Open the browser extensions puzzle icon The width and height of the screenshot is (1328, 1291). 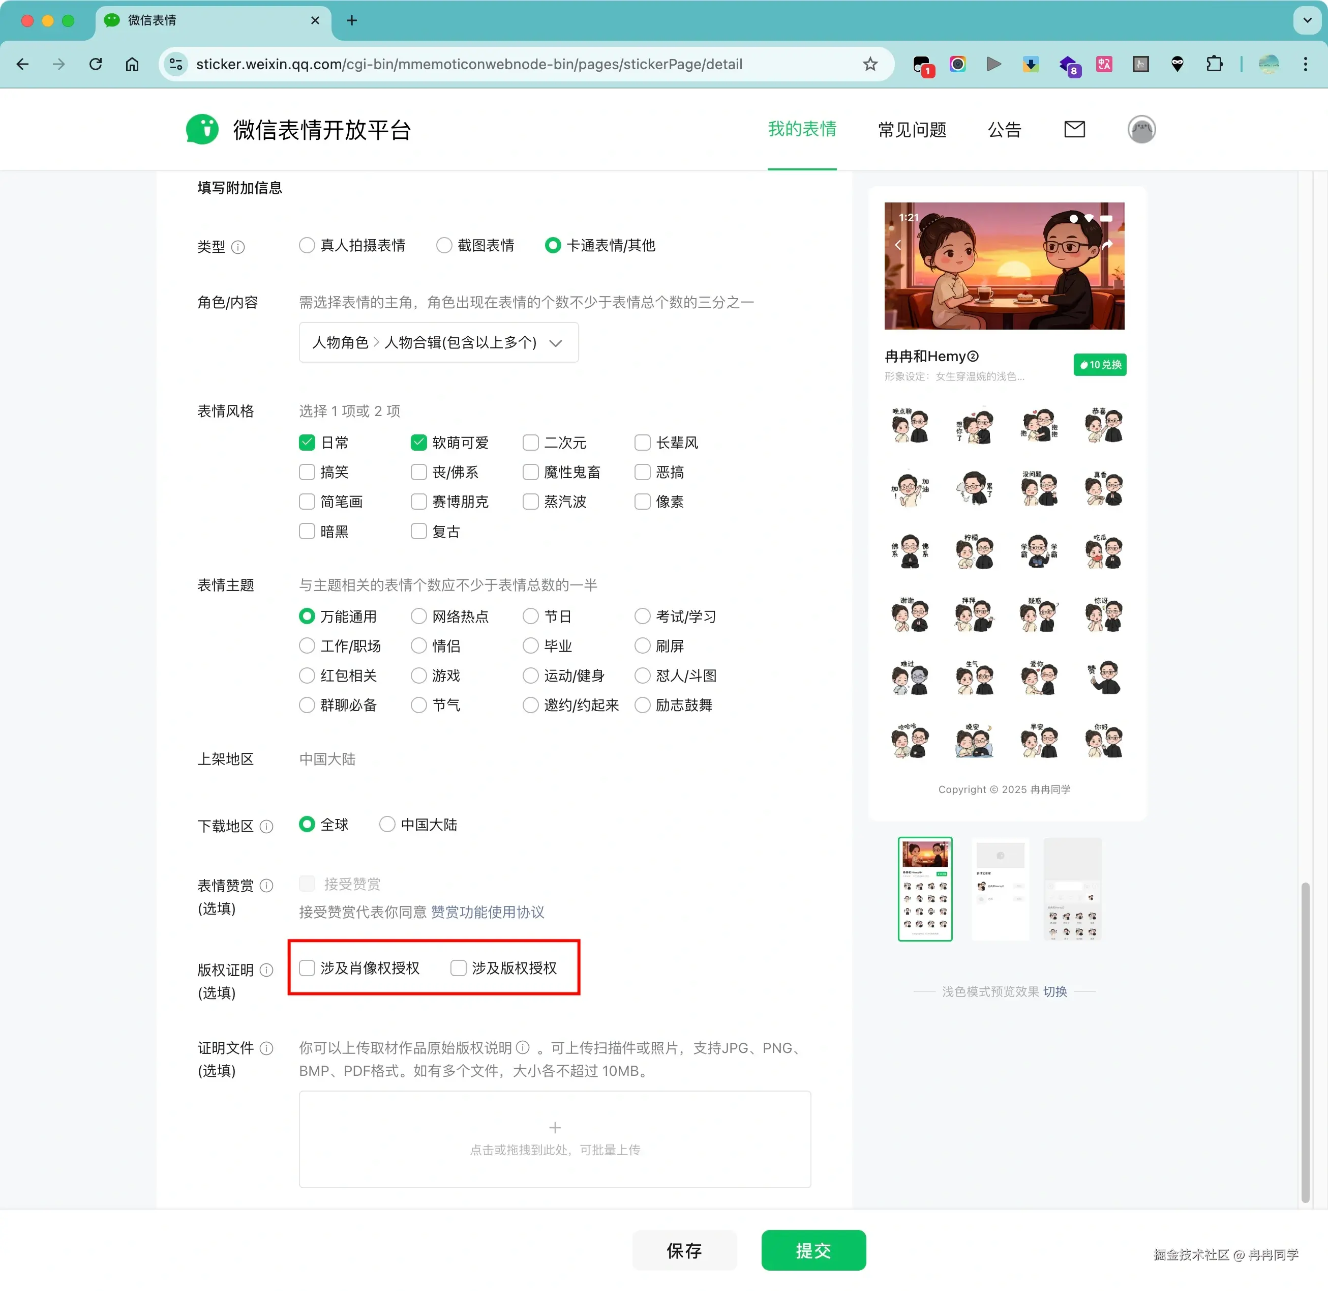coord(1214,64)
